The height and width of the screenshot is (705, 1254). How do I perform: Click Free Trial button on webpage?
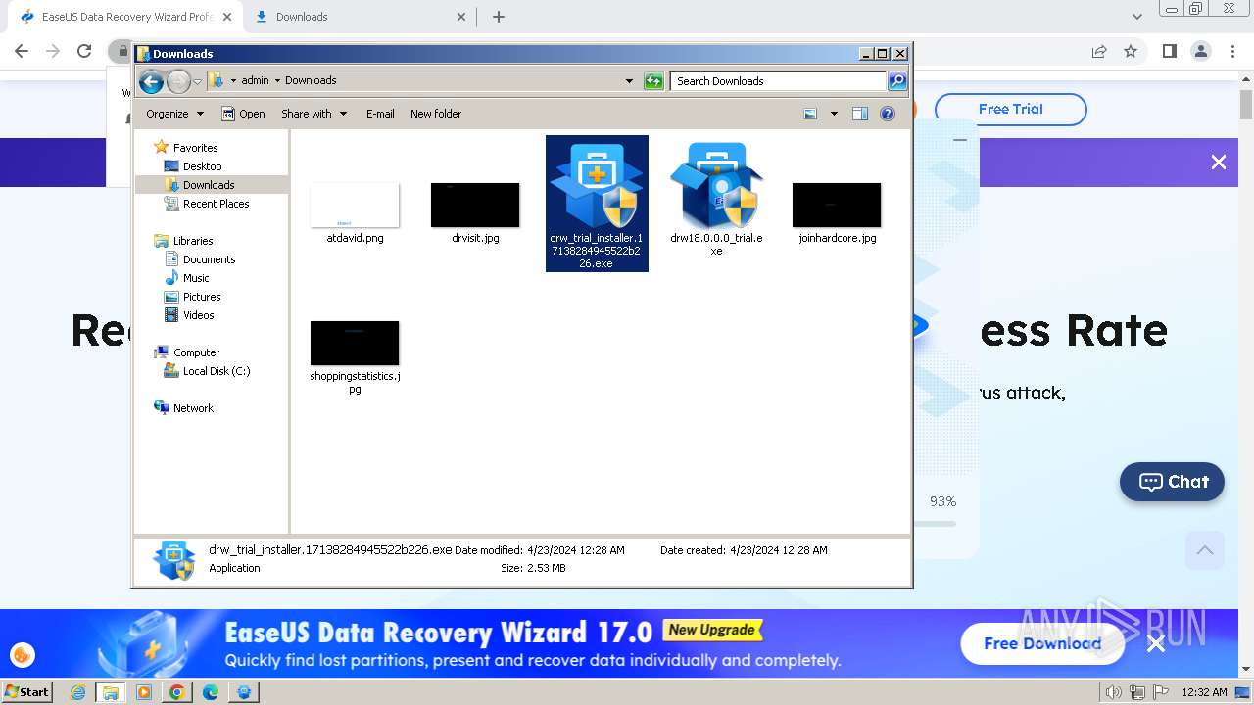click(x=1010, y=109)
